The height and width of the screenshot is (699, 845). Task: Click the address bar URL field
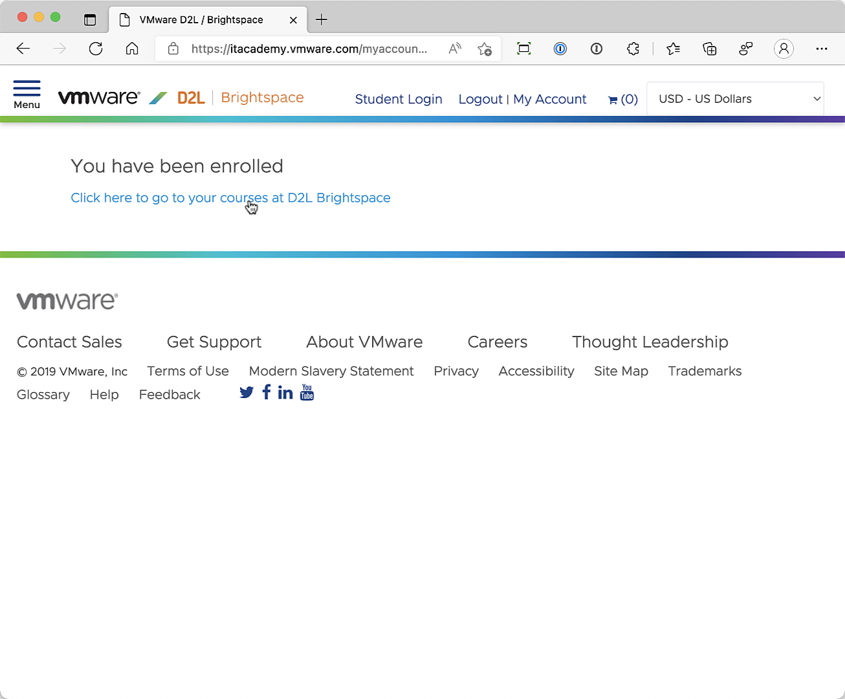pyautogui.click(x=309, y=49)
